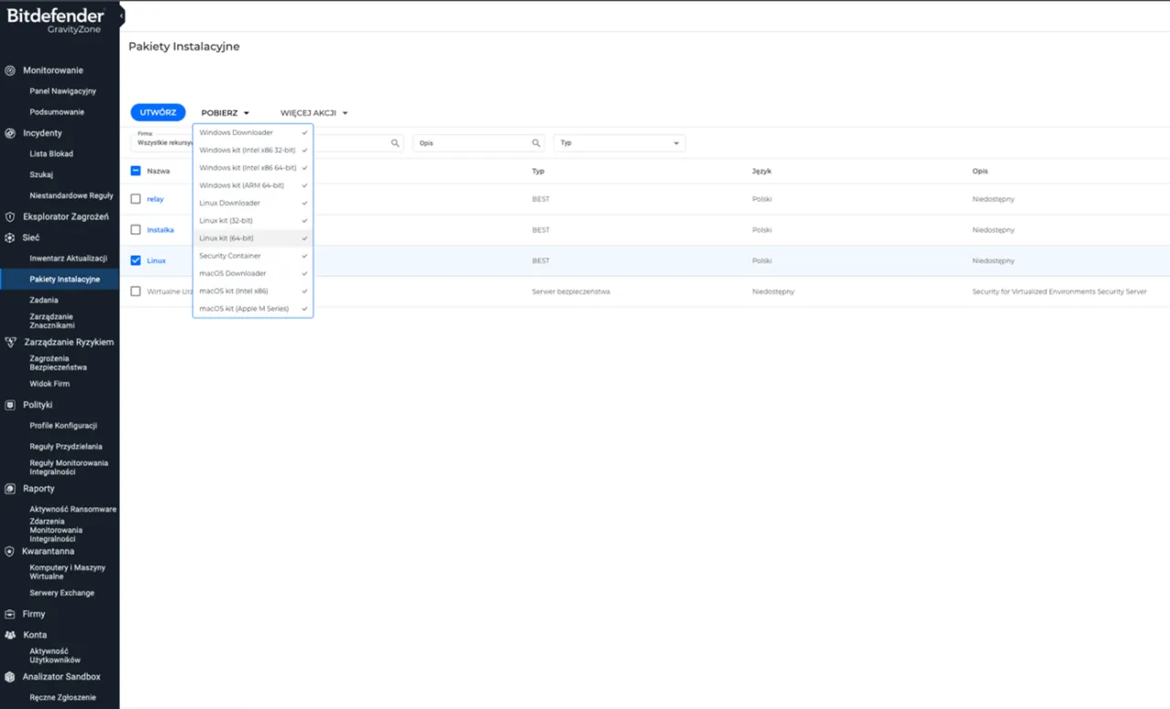The image size is (1170, 709).
Task: Toggle the select-all checkbox beside Nazwa
Action: [x=136, y=171]
